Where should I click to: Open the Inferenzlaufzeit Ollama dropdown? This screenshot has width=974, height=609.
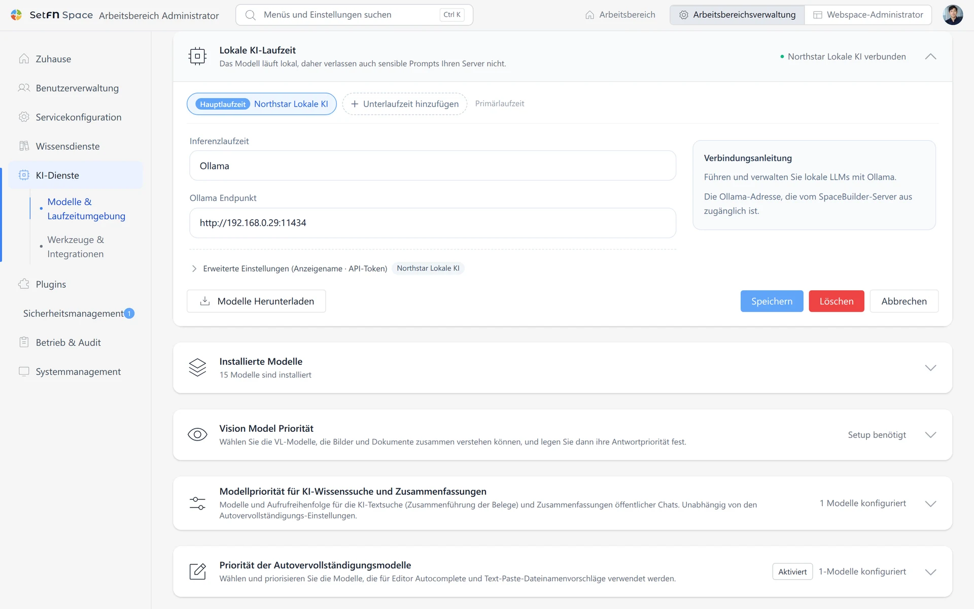pos(433,165)
